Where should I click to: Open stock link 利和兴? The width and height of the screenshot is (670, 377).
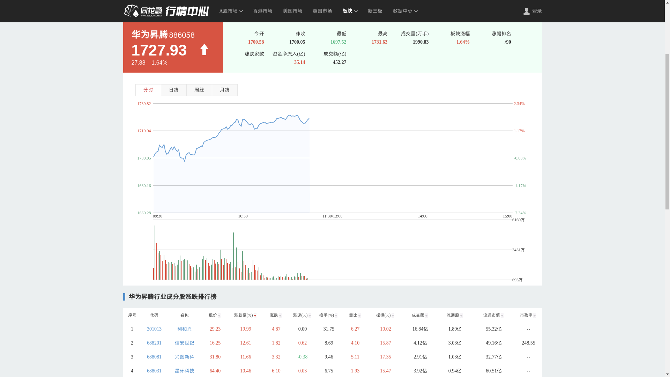184,329
